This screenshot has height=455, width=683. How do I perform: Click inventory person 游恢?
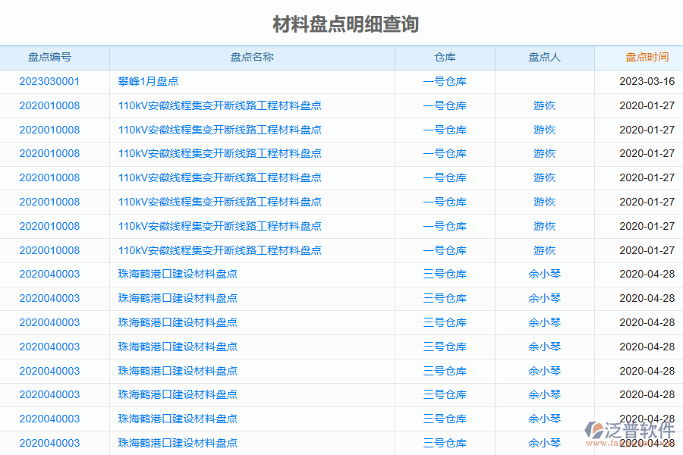tap(544, 105)
